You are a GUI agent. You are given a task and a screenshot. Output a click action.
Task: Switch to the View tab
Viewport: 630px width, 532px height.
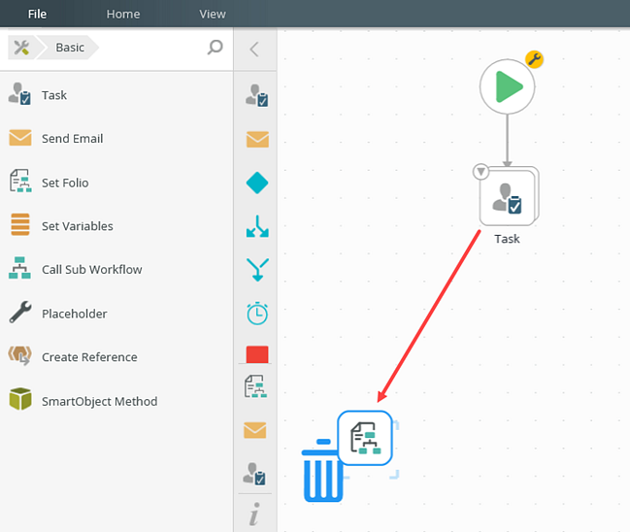pos(213,14)
